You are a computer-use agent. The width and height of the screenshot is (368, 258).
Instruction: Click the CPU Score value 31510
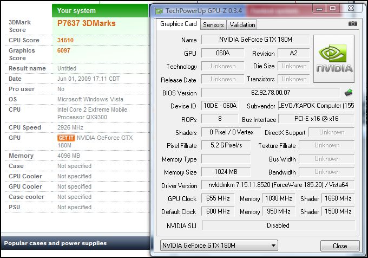tap(65, 40)
